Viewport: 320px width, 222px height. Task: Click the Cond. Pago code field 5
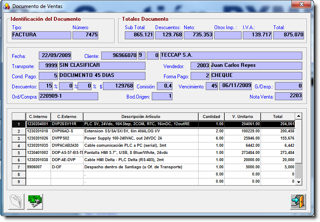click(48, 76)
